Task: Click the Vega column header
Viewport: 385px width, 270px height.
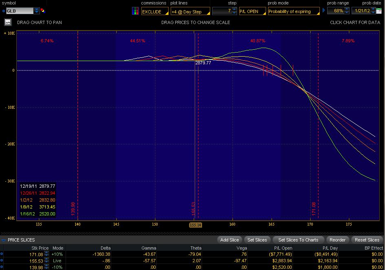Action: [x=242, y=248]
